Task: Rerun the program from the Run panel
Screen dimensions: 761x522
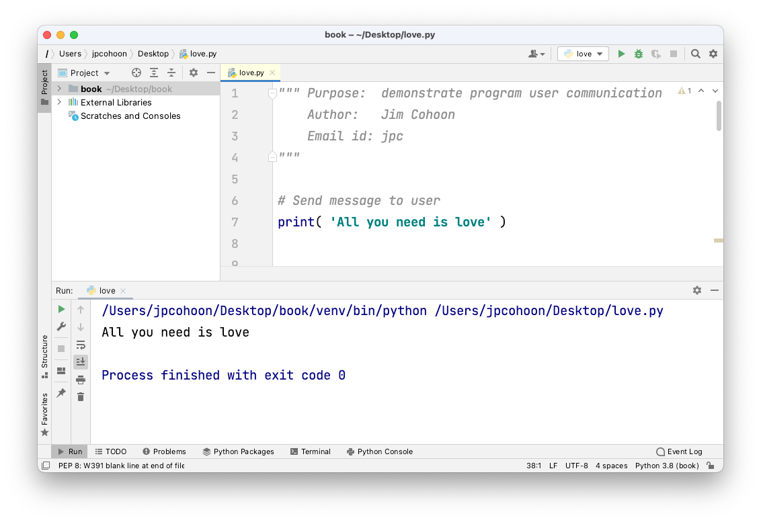Action: (x=61, y=309)
